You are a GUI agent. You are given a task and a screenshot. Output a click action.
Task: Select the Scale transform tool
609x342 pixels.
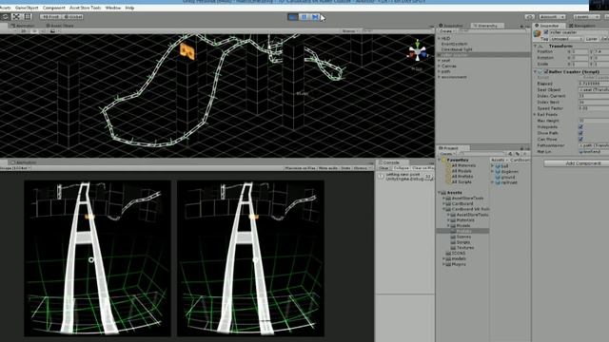click(x=16, y=17)
